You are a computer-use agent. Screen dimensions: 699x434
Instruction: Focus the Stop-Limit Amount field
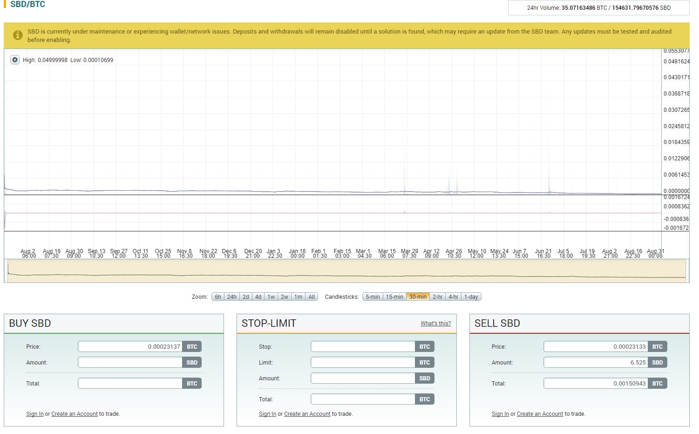(x=363, y=379)
